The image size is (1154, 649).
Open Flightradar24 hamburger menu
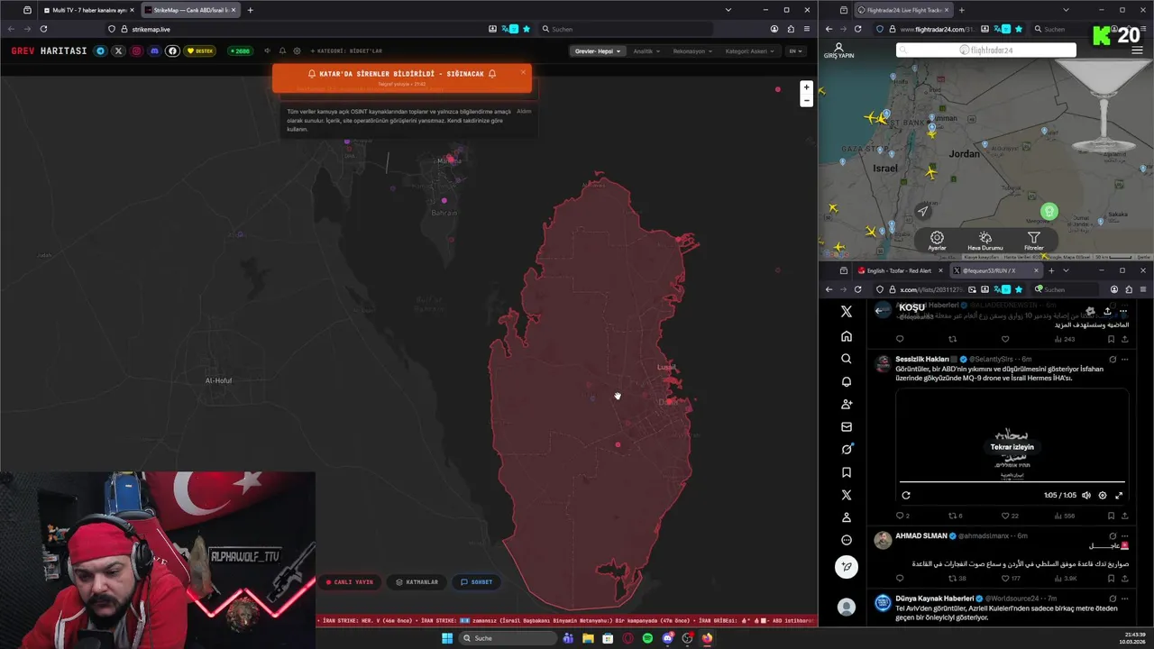(x=1137, y=50)
